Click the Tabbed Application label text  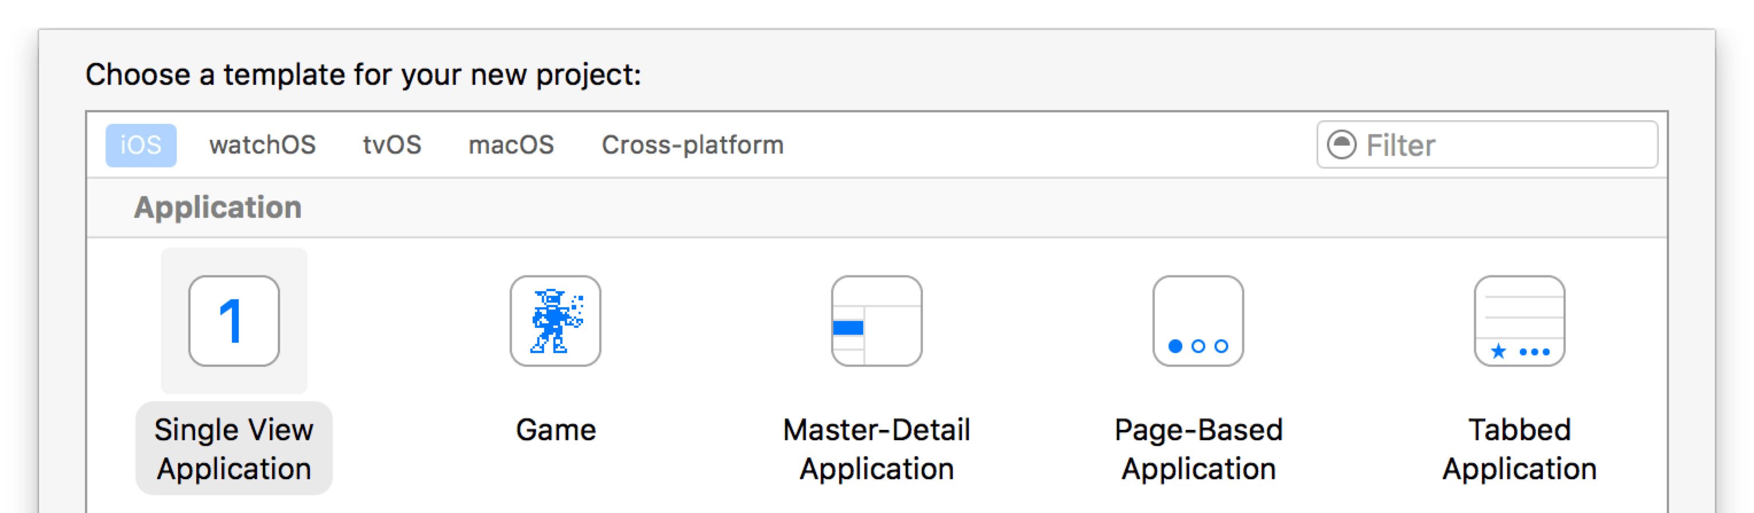tap(1519, 449)
